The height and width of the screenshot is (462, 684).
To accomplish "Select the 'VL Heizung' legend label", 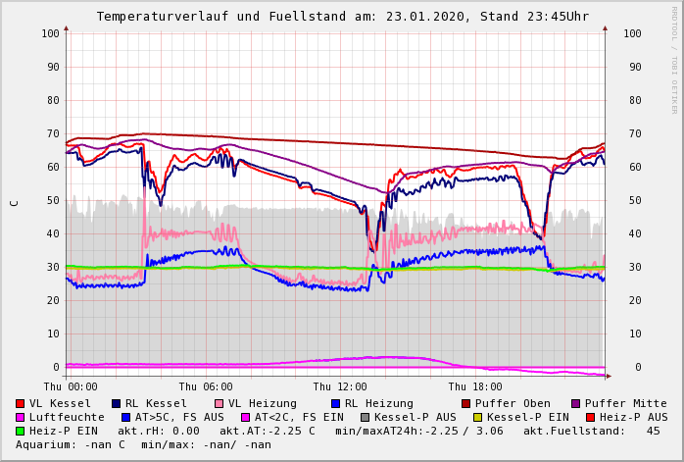I will [263, 403].
